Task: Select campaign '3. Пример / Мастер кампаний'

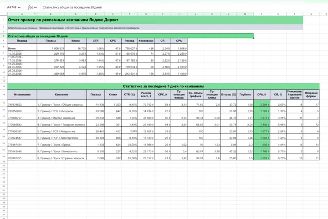Action: click(61, 116)
